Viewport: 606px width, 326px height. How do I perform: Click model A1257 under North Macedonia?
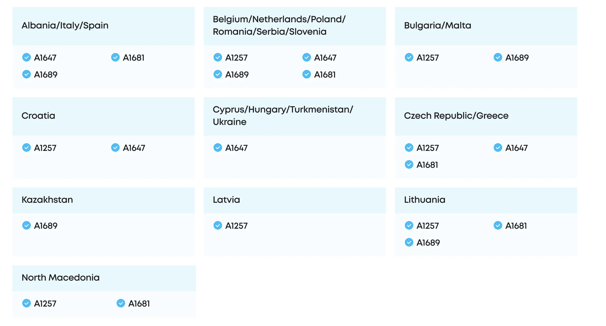pyautogui.click(x=45, y=303)
